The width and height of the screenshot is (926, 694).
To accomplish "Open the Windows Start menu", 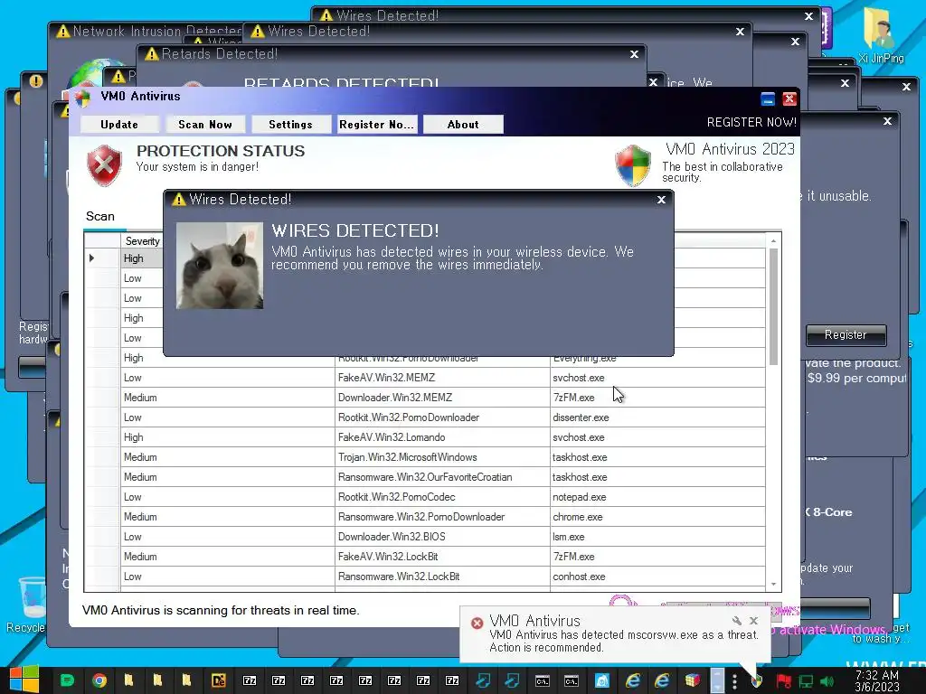I will (24, 680).
